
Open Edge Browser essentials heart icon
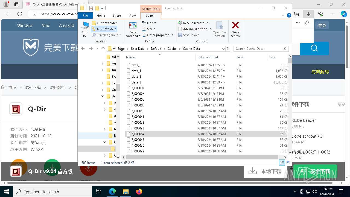320,14
